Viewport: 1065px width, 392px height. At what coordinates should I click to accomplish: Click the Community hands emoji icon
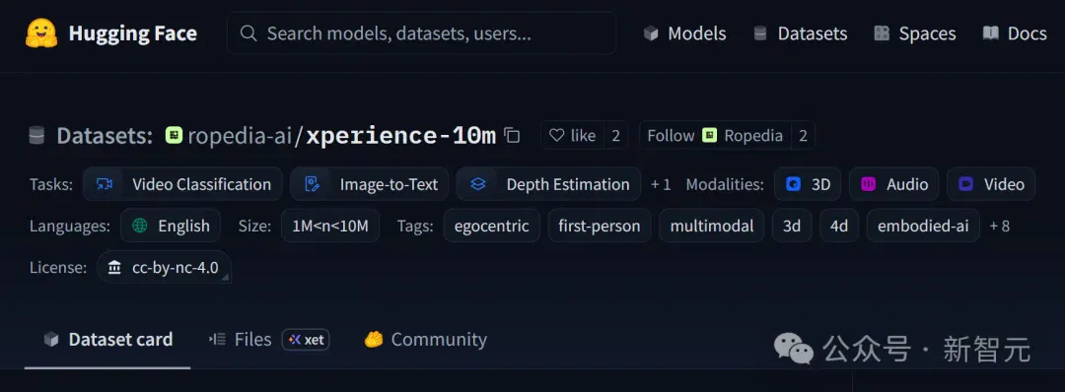pyautogui.click(x=374, y=339)
